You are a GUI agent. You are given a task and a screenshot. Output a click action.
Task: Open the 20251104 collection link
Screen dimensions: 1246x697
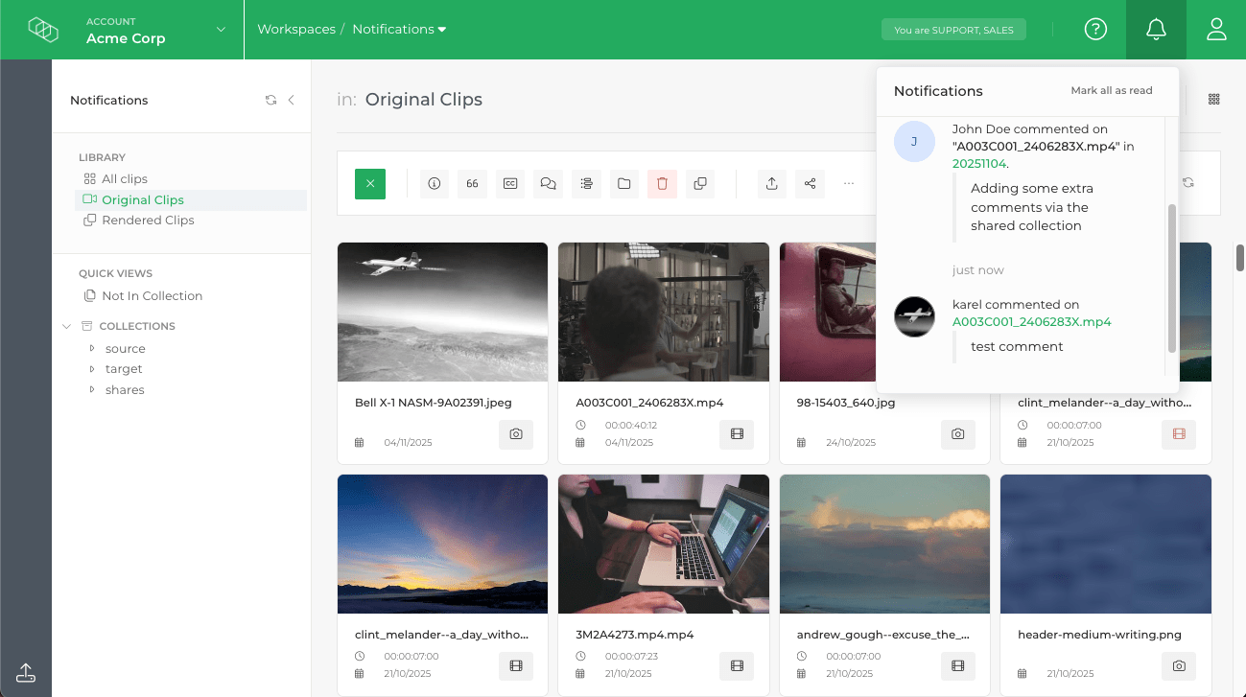(978, 164)
